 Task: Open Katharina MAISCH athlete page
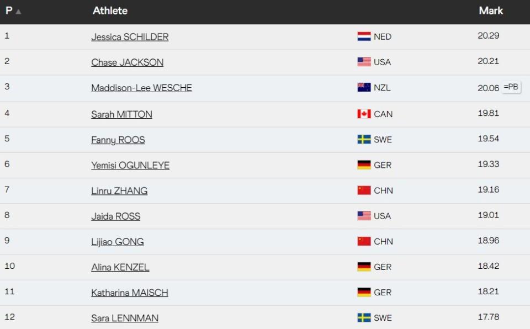pyautogui.click(x=130, y=293)
